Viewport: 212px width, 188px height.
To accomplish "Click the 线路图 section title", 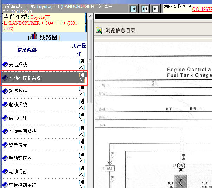I will (48, 37).
